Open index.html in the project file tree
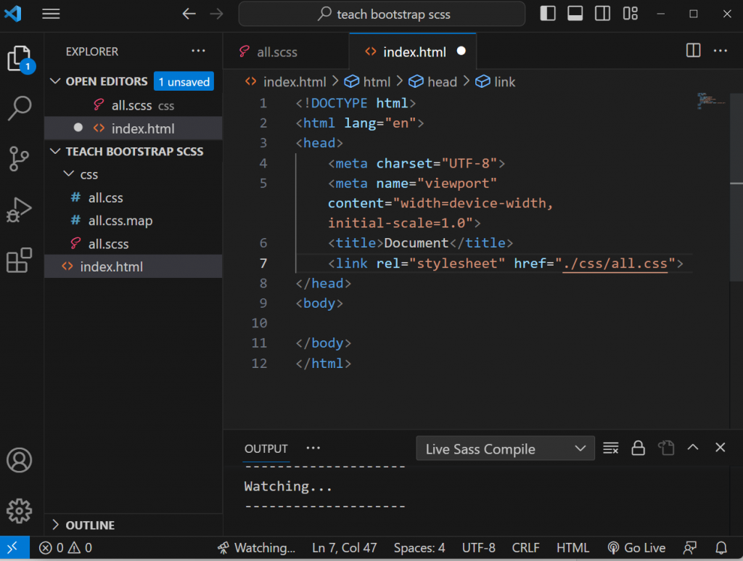 click(134, 267)
